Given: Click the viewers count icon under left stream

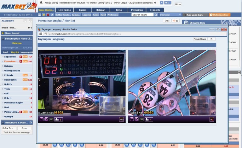Looking at the screenshot, I should (59, 119).
